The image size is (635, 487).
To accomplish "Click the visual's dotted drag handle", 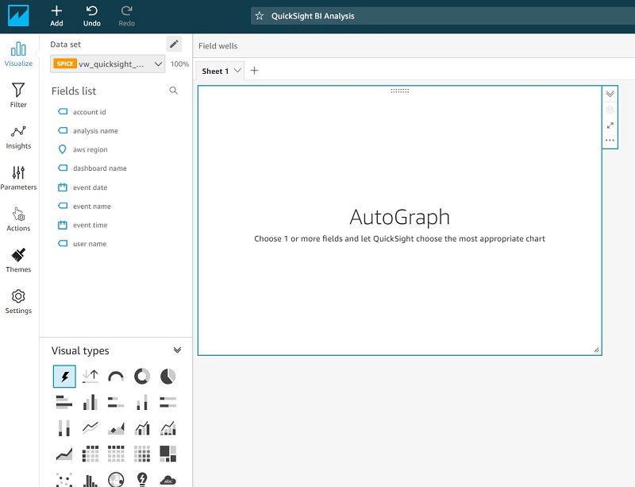I will pos(400,91).
